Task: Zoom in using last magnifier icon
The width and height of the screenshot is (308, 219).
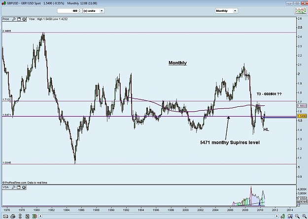Action: [x=304, y=216]
